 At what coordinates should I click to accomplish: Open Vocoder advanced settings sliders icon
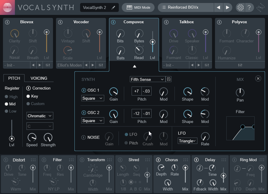pyautogui.click(x=101, y=65)
